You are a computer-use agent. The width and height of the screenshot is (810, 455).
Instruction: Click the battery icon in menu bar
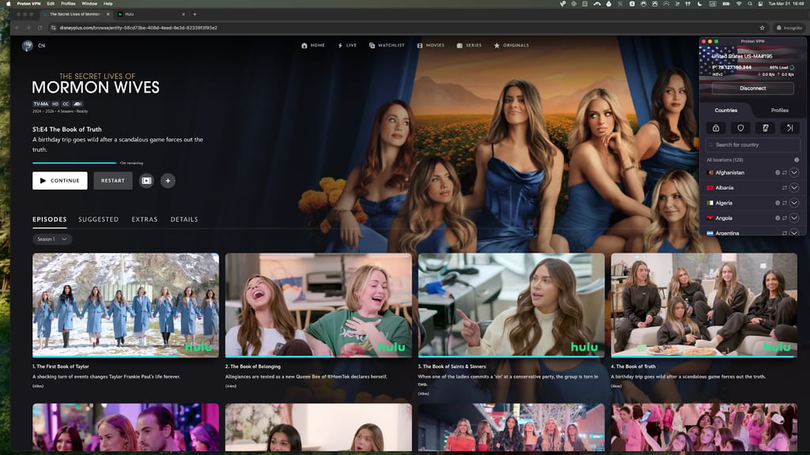click(x=726, y=4)
